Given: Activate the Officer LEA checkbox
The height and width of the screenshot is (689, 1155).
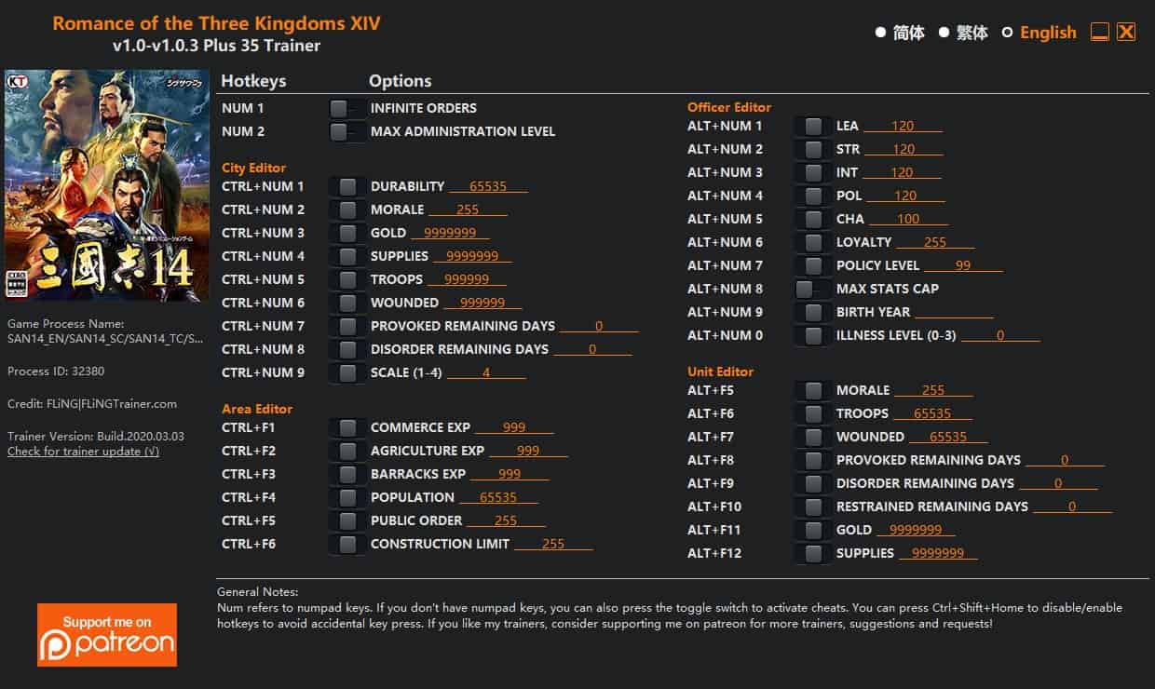Looking at the screenshot, I should tap(813, 126).
